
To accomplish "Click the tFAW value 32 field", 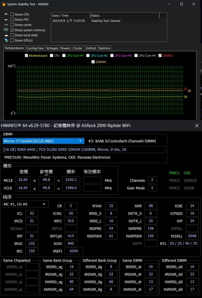I will click(111, 206).
